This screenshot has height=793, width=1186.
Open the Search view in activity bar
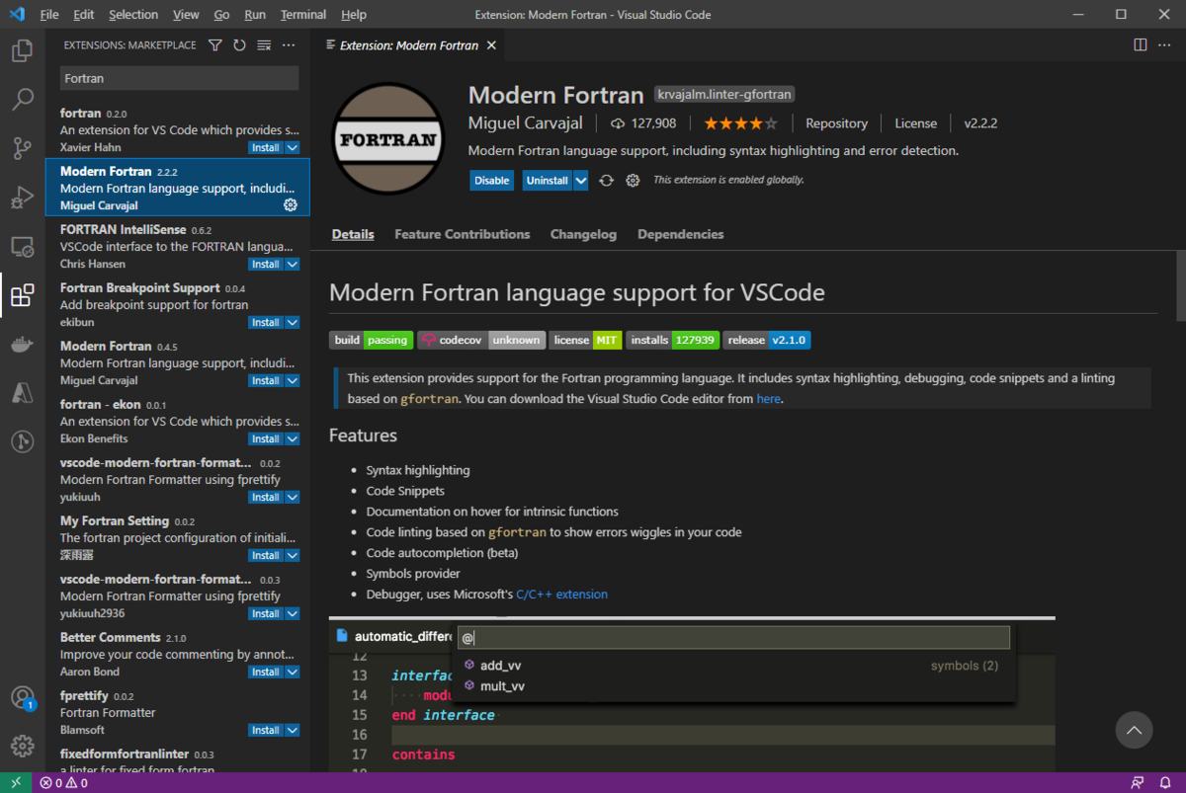click(22, 100)
